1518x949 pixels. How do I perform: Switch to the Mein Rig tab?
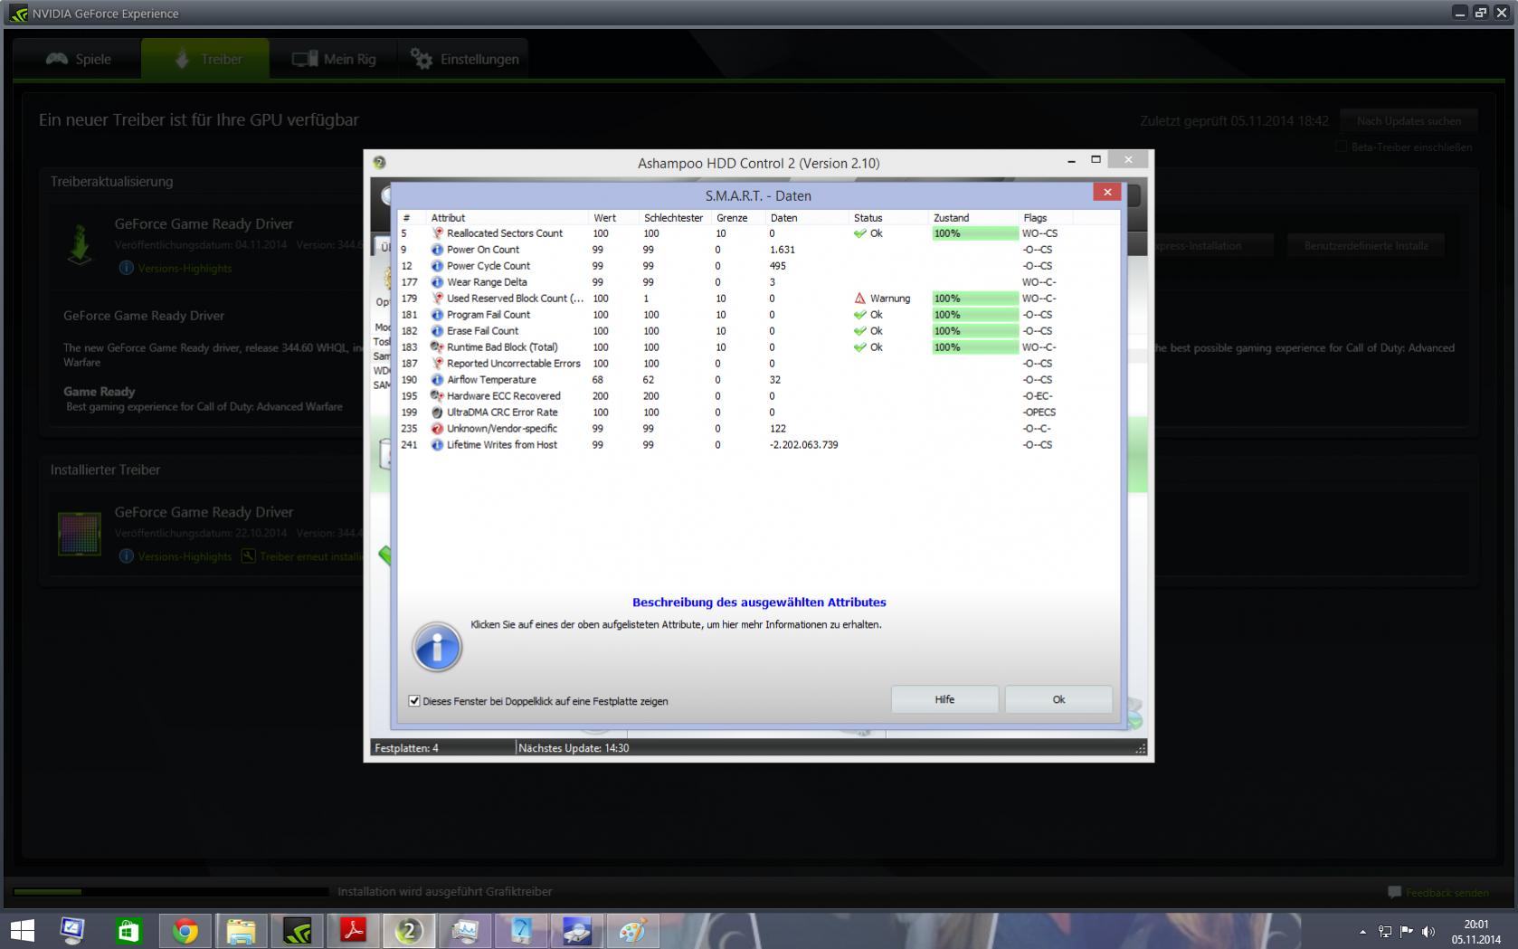pos(334,59)
